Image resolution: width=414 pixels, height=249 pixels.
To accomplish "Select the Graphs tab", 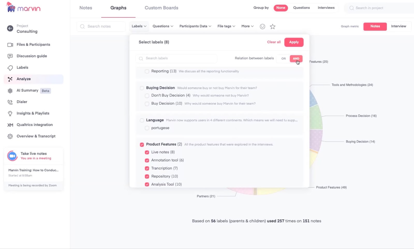I will pos(118,8).
